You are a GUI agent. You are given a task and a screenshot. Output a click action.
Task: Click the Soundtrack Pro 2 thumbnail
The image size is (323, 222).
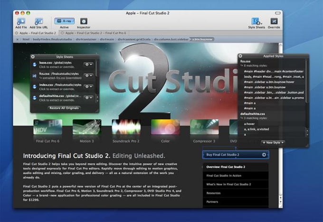126,127
